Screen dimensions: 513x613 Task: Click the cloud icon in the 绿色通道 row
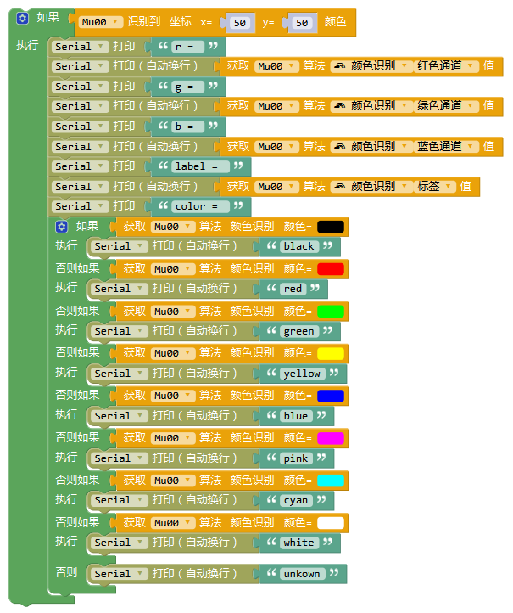(x=340, y=106)
